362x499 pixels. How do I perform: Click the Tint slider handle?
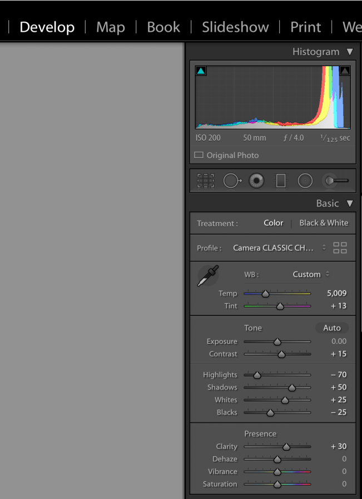pos(280,307)
